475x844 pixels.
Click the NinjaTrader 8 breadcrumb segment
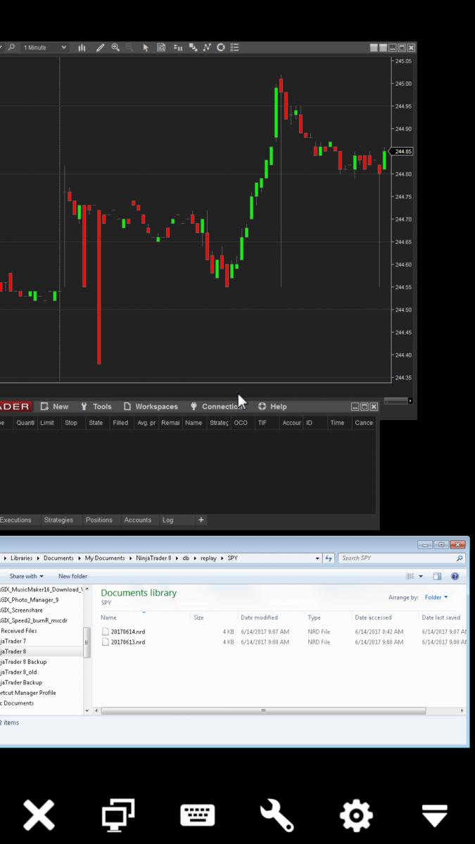(153, 558)
